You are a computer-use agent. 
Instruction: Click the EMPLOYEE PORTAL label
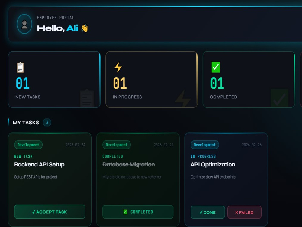click(56, 18)
